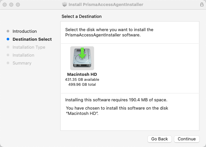Image resolution: width=206 pixels, height=147 pixels.
Task: Click the installer package icon beside the window title
Action: 64,5
